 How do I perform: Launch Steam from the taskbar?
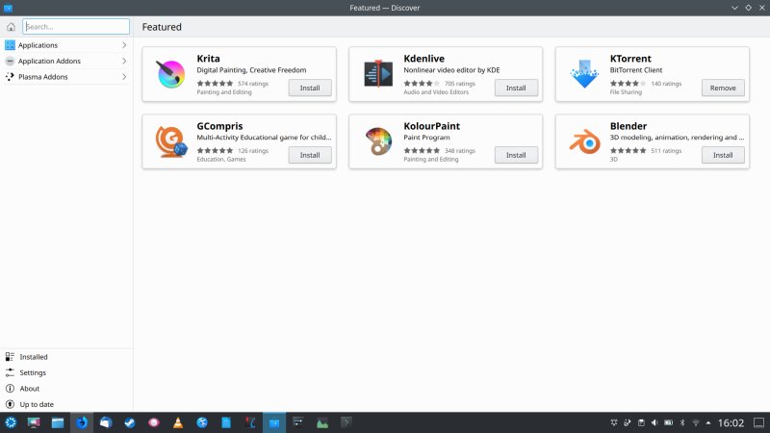tap(130, 422)
